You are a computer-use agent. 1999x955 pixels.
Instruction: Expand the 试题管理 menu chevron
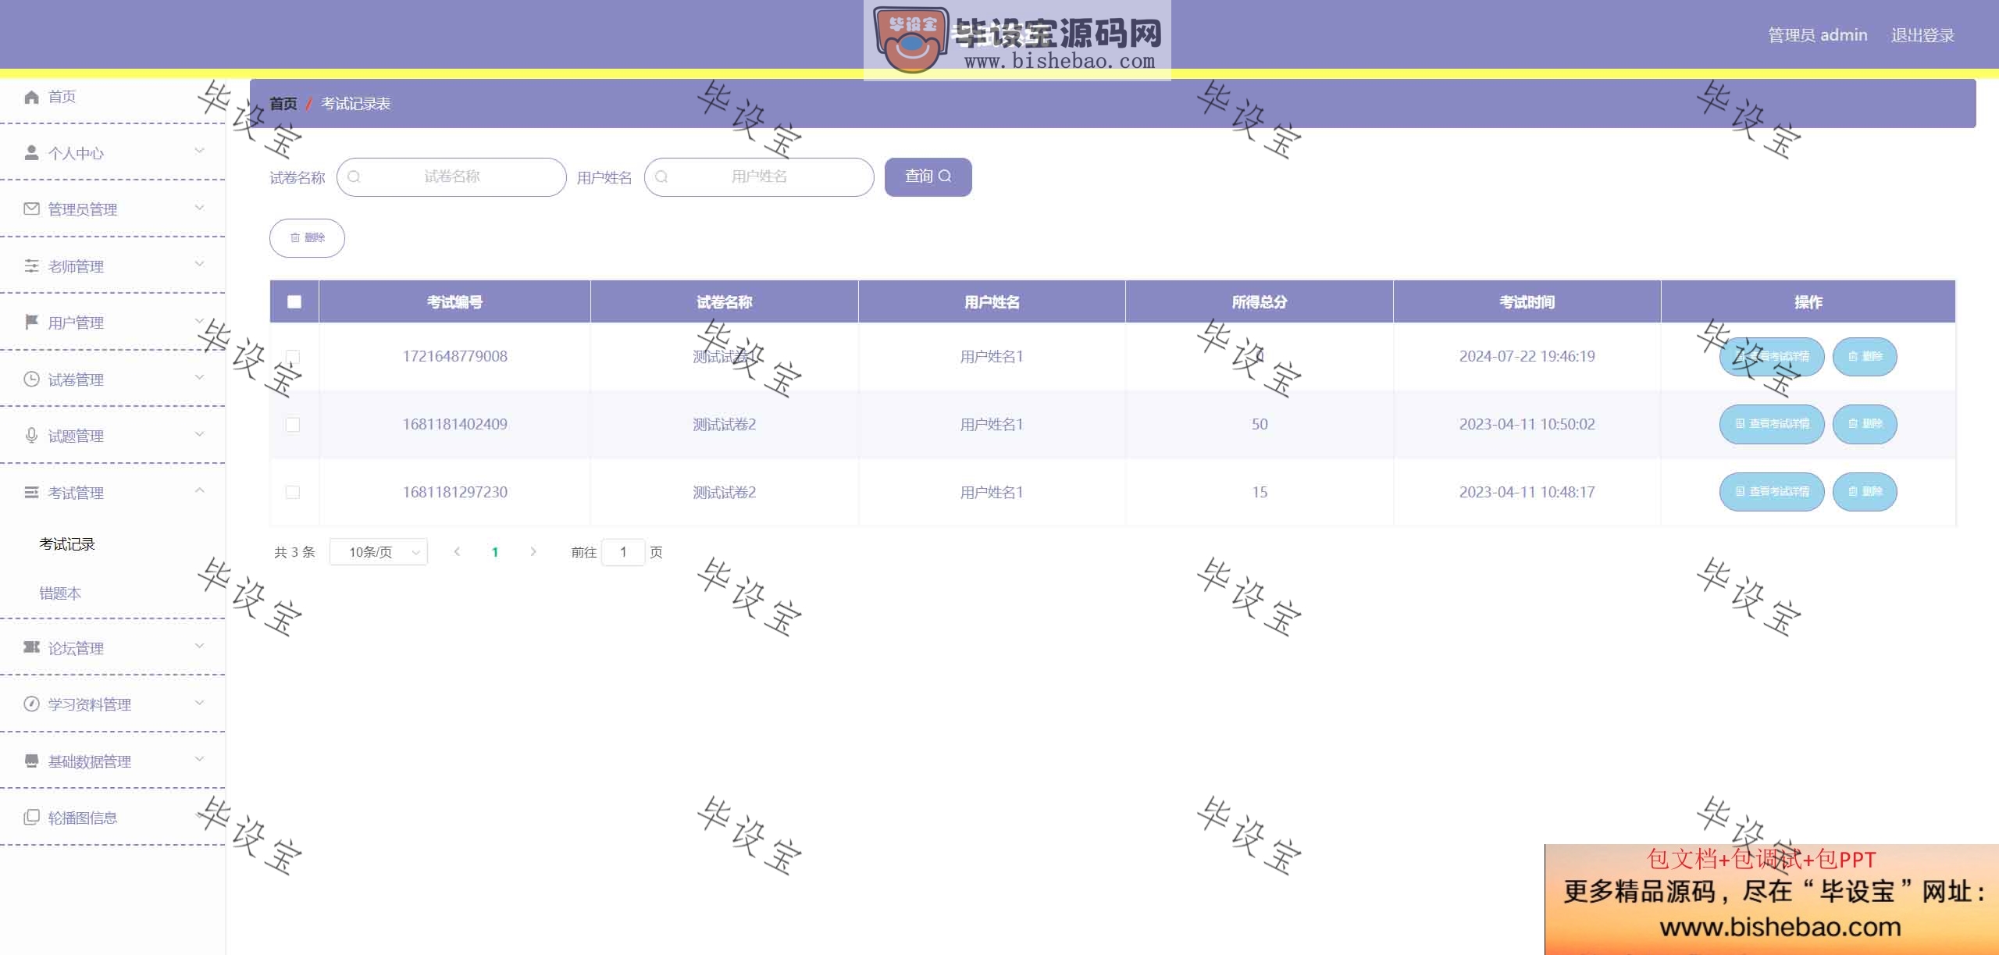(x=200, y=434)
